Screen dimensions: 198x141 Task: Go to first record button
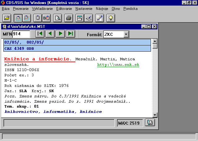coord(40,34)
